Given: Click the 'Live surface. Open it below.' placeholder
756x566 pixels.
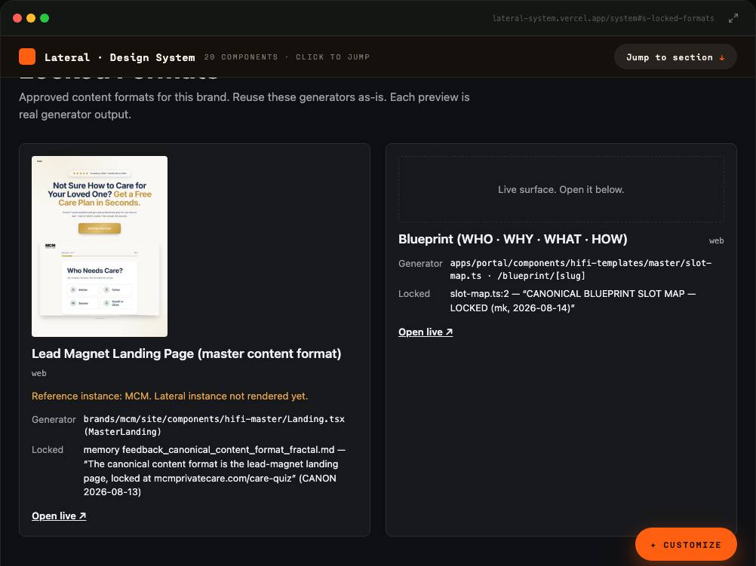Looking at the screenshot, I should click(x=561, y=189).
